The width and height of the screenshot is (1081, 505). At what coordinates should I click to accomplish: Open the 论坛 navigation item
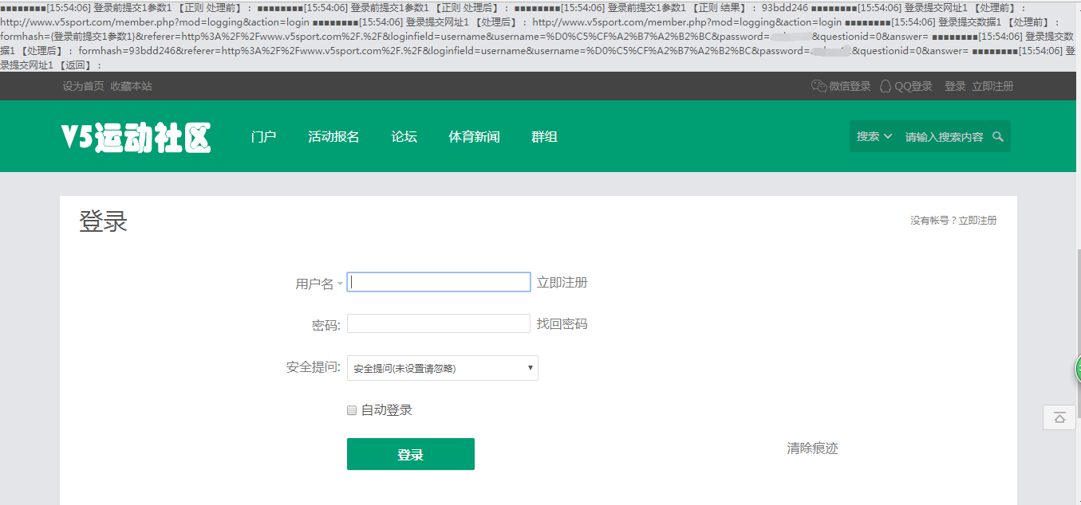(404, 137)
